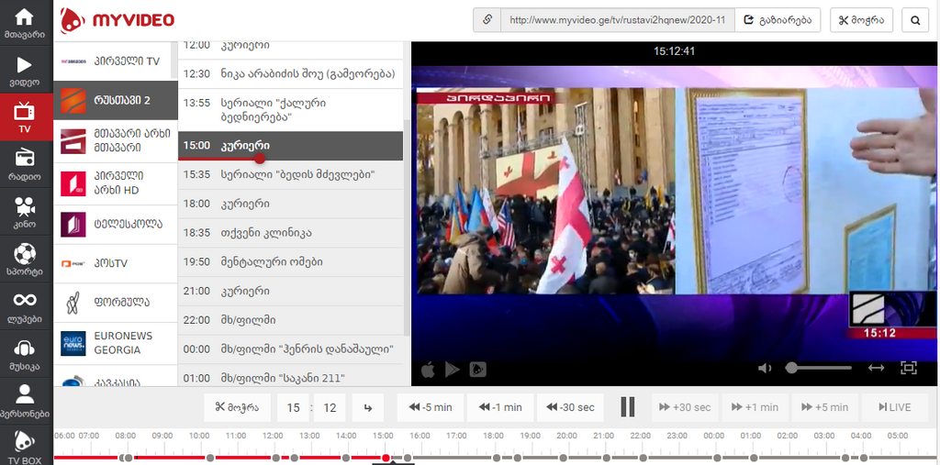Click the top მოჭრა cut button
The width and height of the screenshot is (940, 465).
tap(861, 20)
